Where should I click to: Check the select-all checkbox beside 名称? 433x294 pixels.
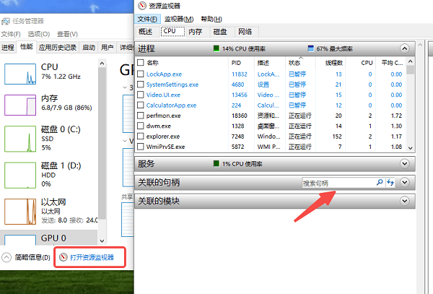(141, 62)
